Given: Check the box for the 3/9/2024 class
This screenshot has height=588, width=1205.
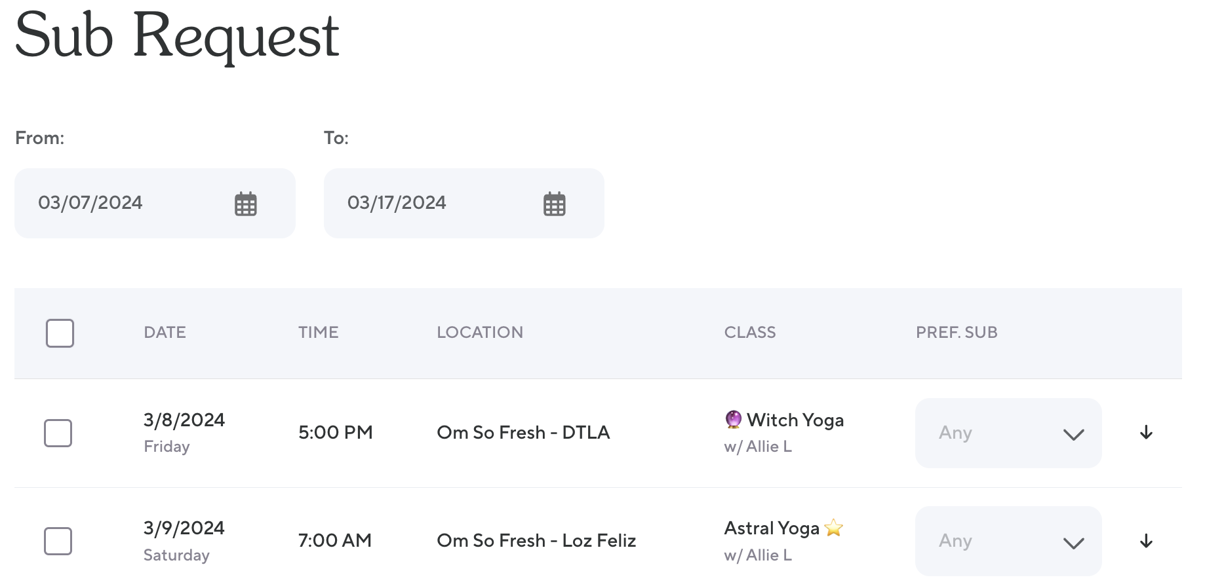Looking at the screenshot, I should pyautogui.click(x=58, y=542).
